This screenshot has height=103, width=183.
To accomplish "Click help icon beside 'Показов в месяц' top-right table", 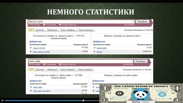I will pos(151,45).
